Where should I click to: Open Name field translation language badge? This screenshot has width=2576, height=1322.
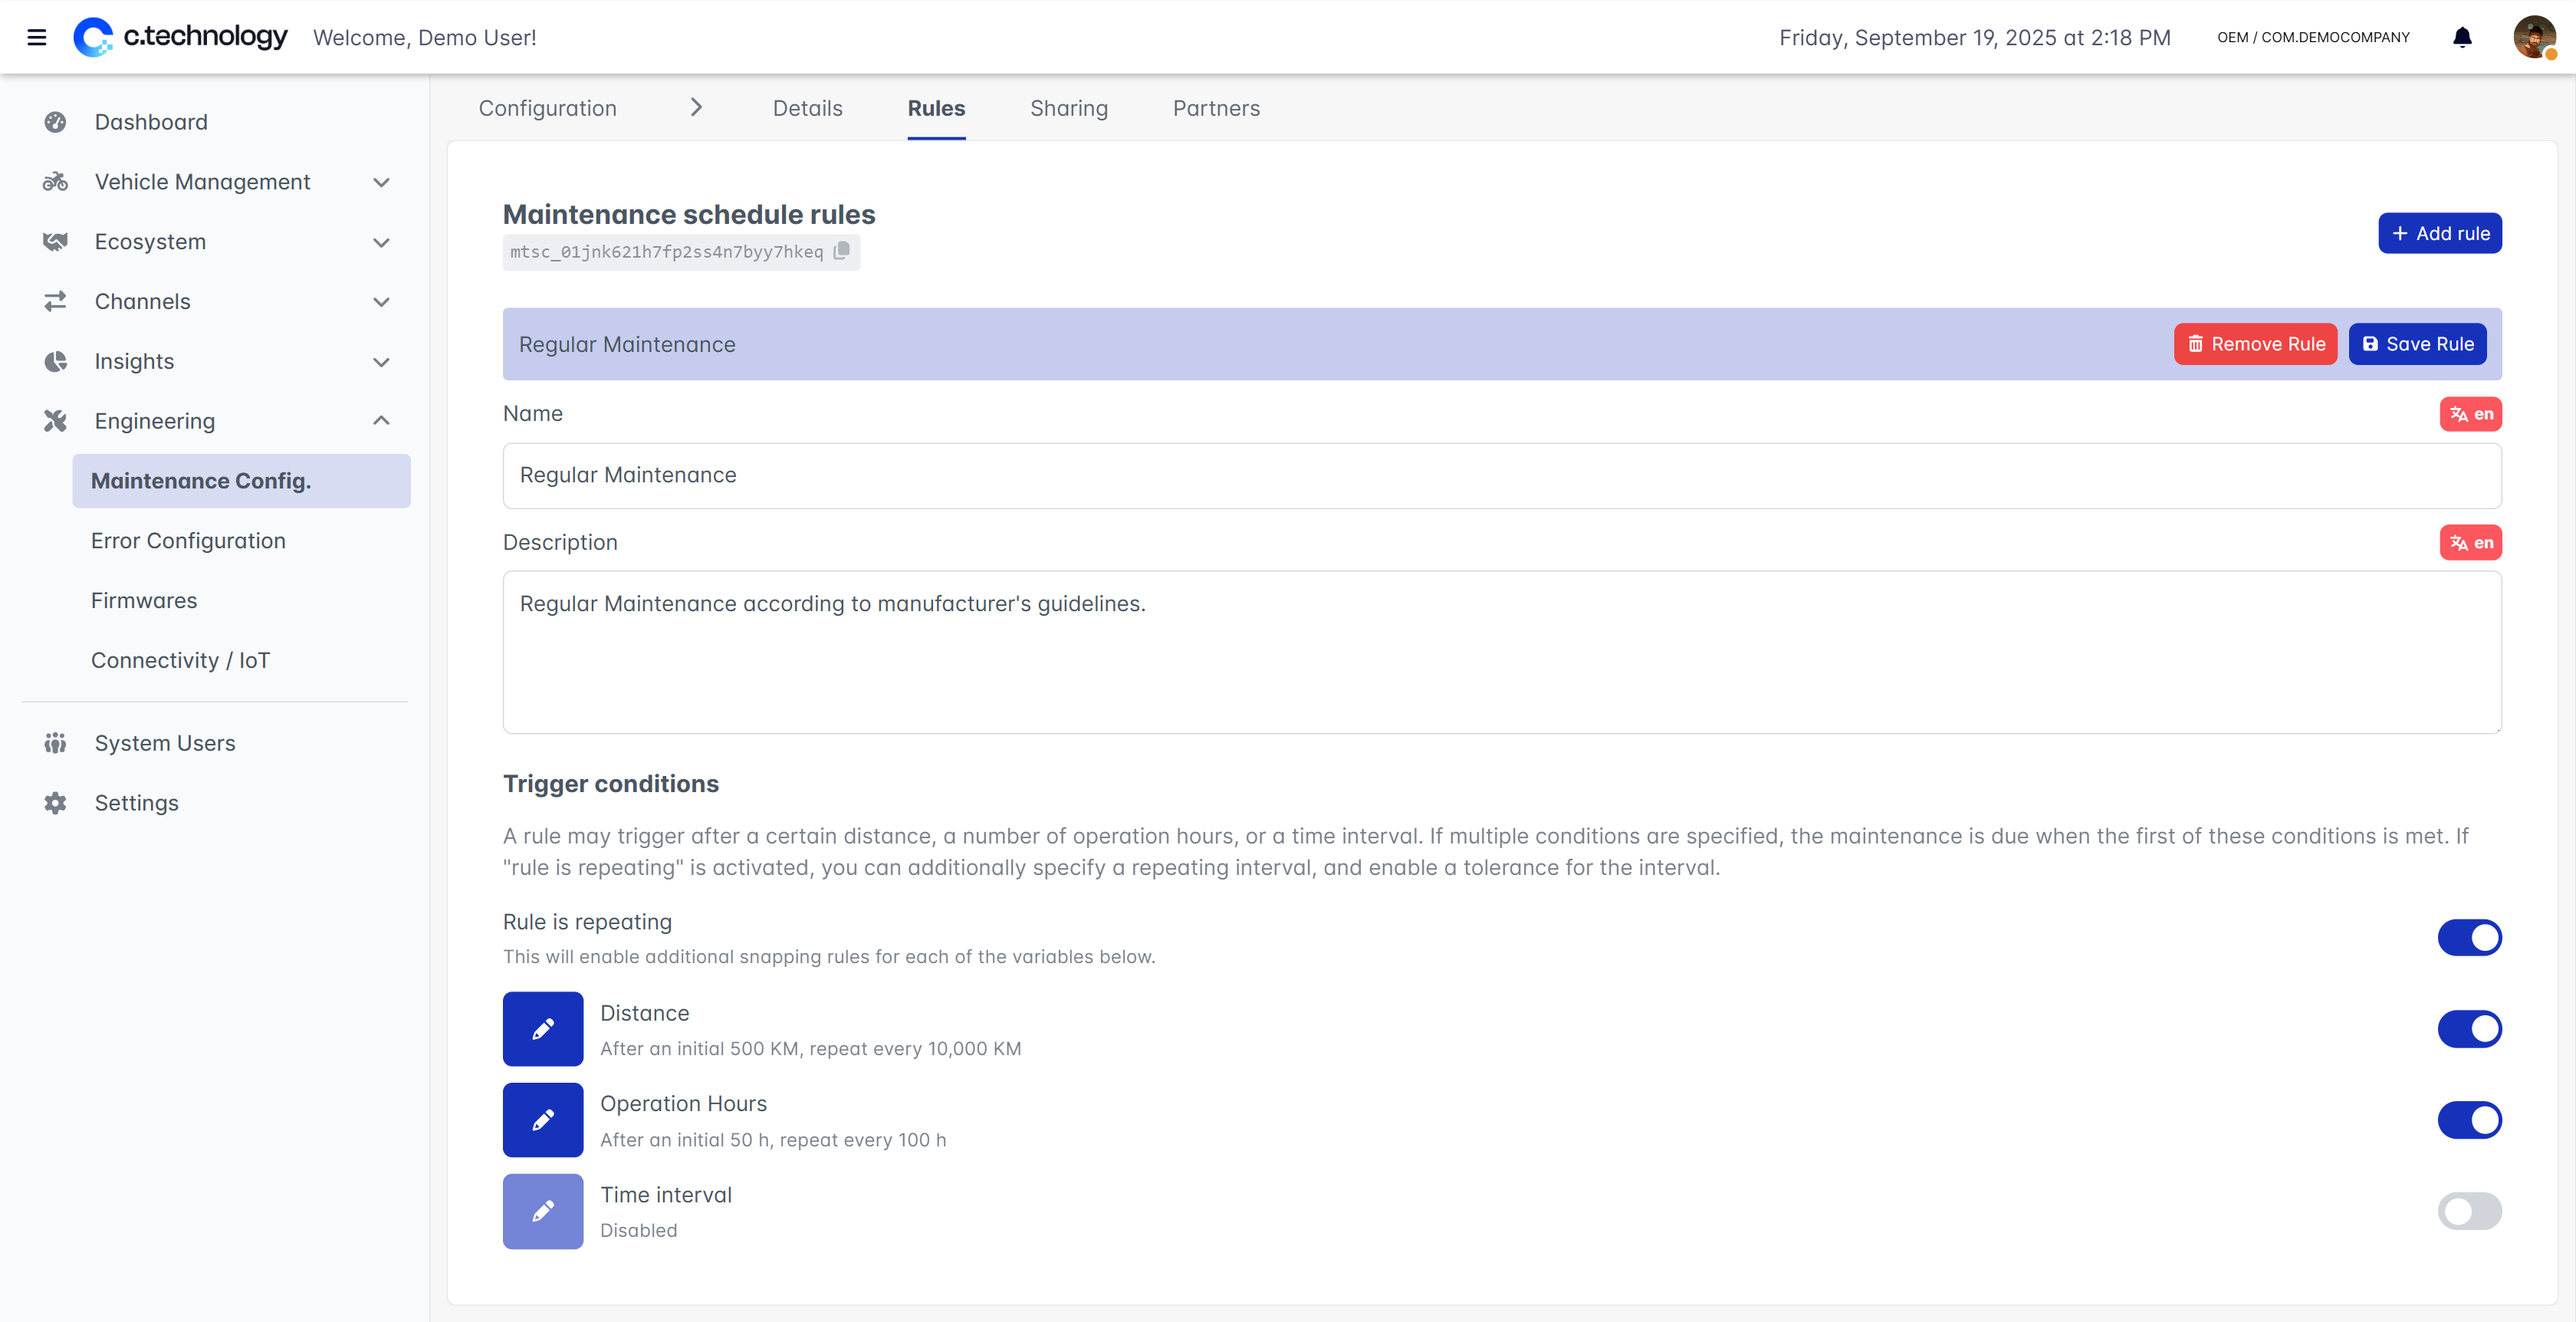[x=2470, y=414]
